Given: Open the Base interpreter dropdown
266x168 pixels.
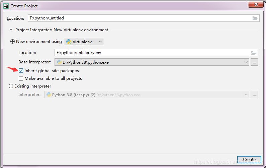Looking at the screenshot, I should click(152, 62).
